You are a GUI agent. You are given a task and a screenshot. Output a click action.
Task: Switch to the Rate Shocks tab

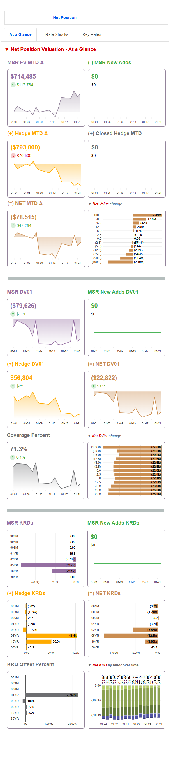(x=56, y=34)
